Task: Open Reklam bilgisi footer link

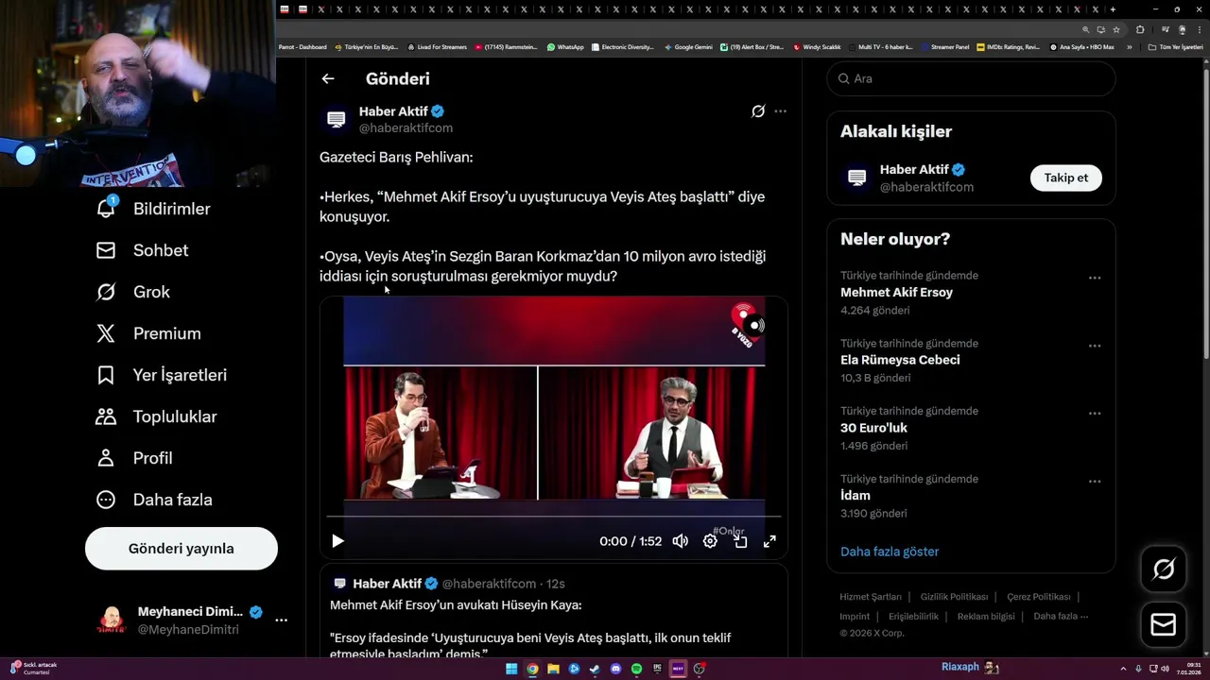Action: (986, 617)
